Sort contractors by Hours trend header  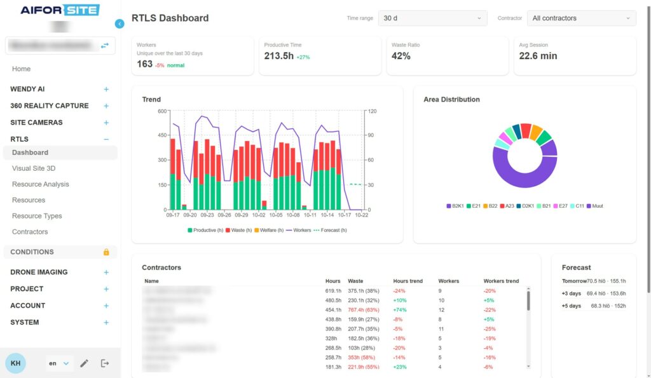pyautogui.click(x=408, y=281)
